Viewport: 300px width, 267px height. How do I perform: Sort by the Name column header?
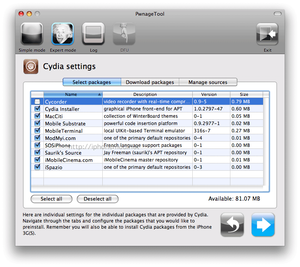73,94
